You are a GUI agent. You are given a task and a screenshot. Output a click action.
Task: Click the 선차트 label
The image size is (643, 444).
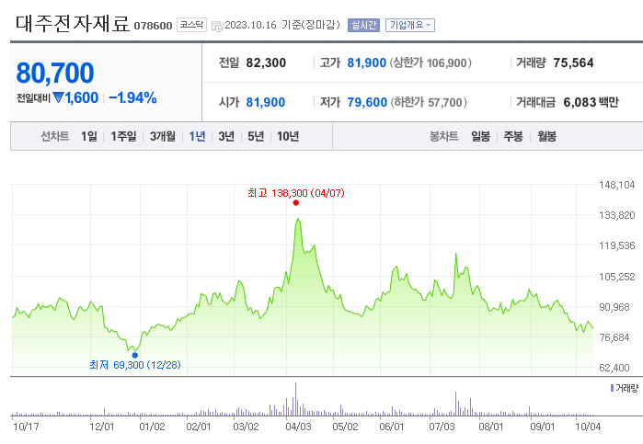pos(54,136)
